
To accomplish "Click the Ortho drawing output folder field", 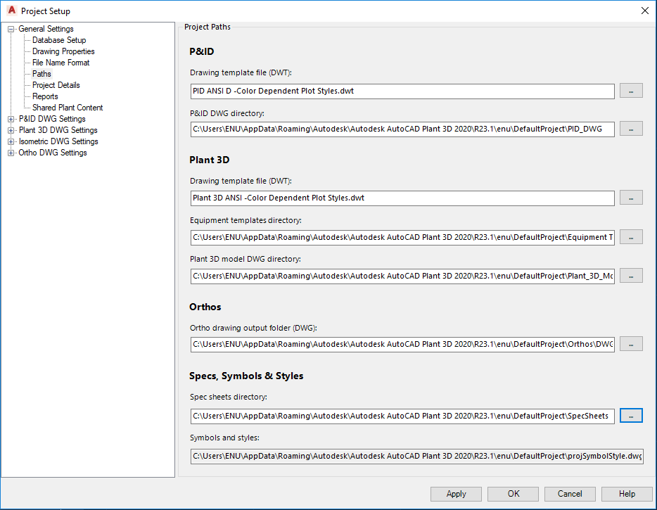I will [402, 344].
